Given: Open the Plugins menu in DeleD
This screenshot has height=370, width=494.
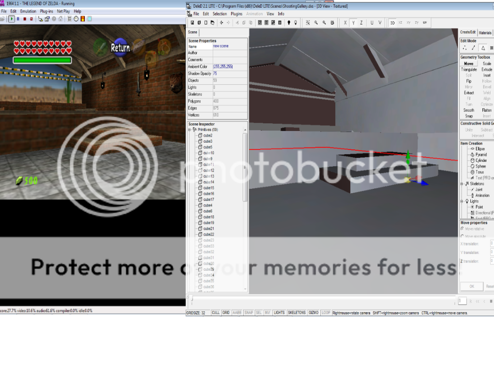Looking at the screenshot, I should (x=236, y=14).
